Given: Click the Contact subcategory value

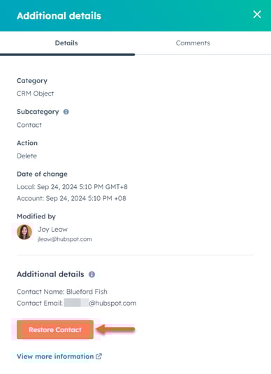Looking at the screenshot, I should click(29, 125).
